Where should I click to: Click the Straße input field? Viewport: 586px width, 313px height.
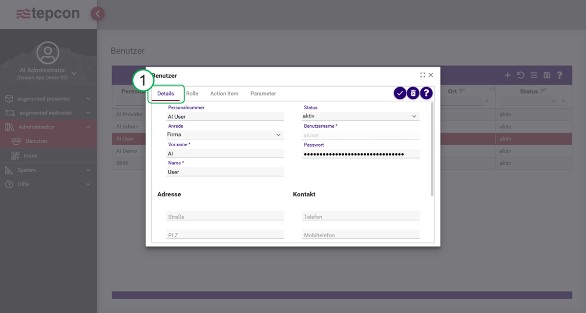pos(225,216)
